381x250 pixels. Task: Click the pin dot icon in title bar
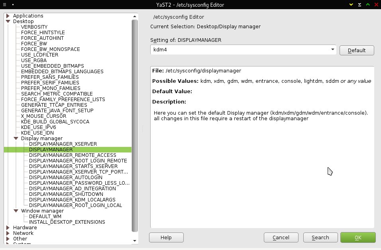point(13,5)
